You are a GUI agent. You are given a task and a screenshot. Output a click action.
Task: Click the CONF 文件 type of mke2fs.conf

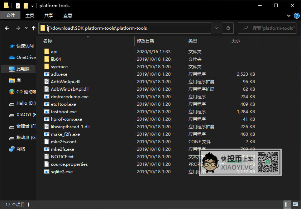pos(200,141)
